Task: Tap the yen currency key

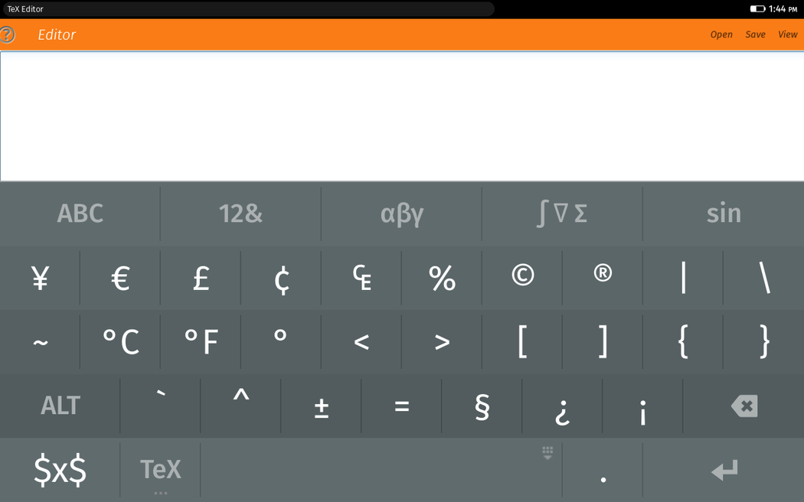Action: pyautogui.click(x=40, y=278)
